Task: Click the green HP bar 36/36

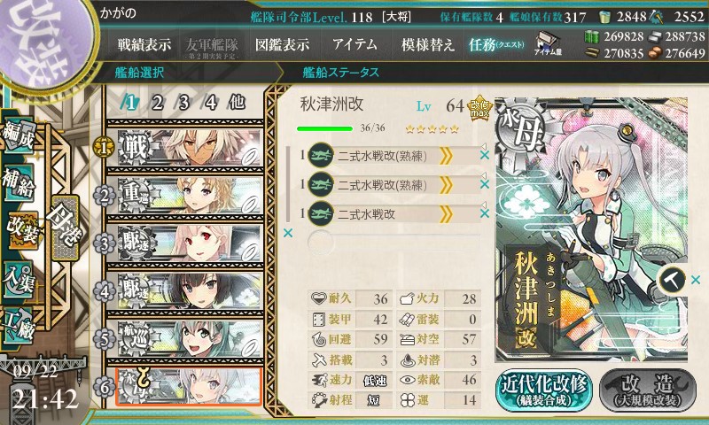Action: click(x=324, y=128)
